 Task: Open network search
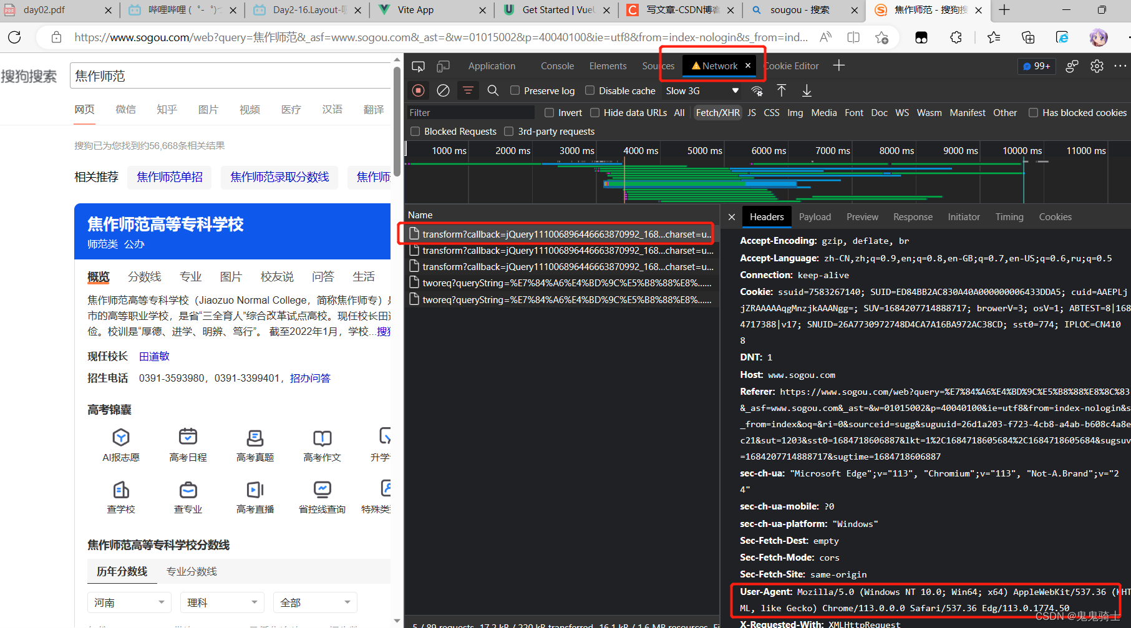[493, 90]
